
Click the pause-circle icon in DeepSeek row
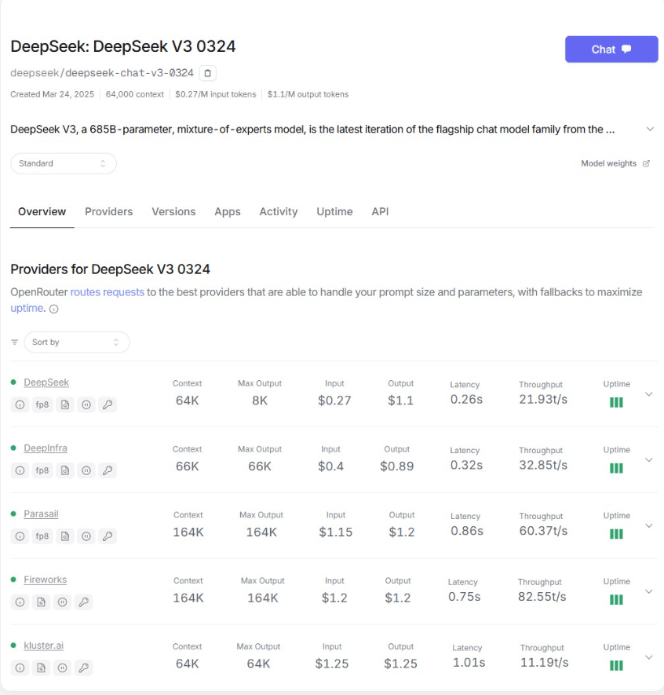pyautogui.click(x=86, y=404)
